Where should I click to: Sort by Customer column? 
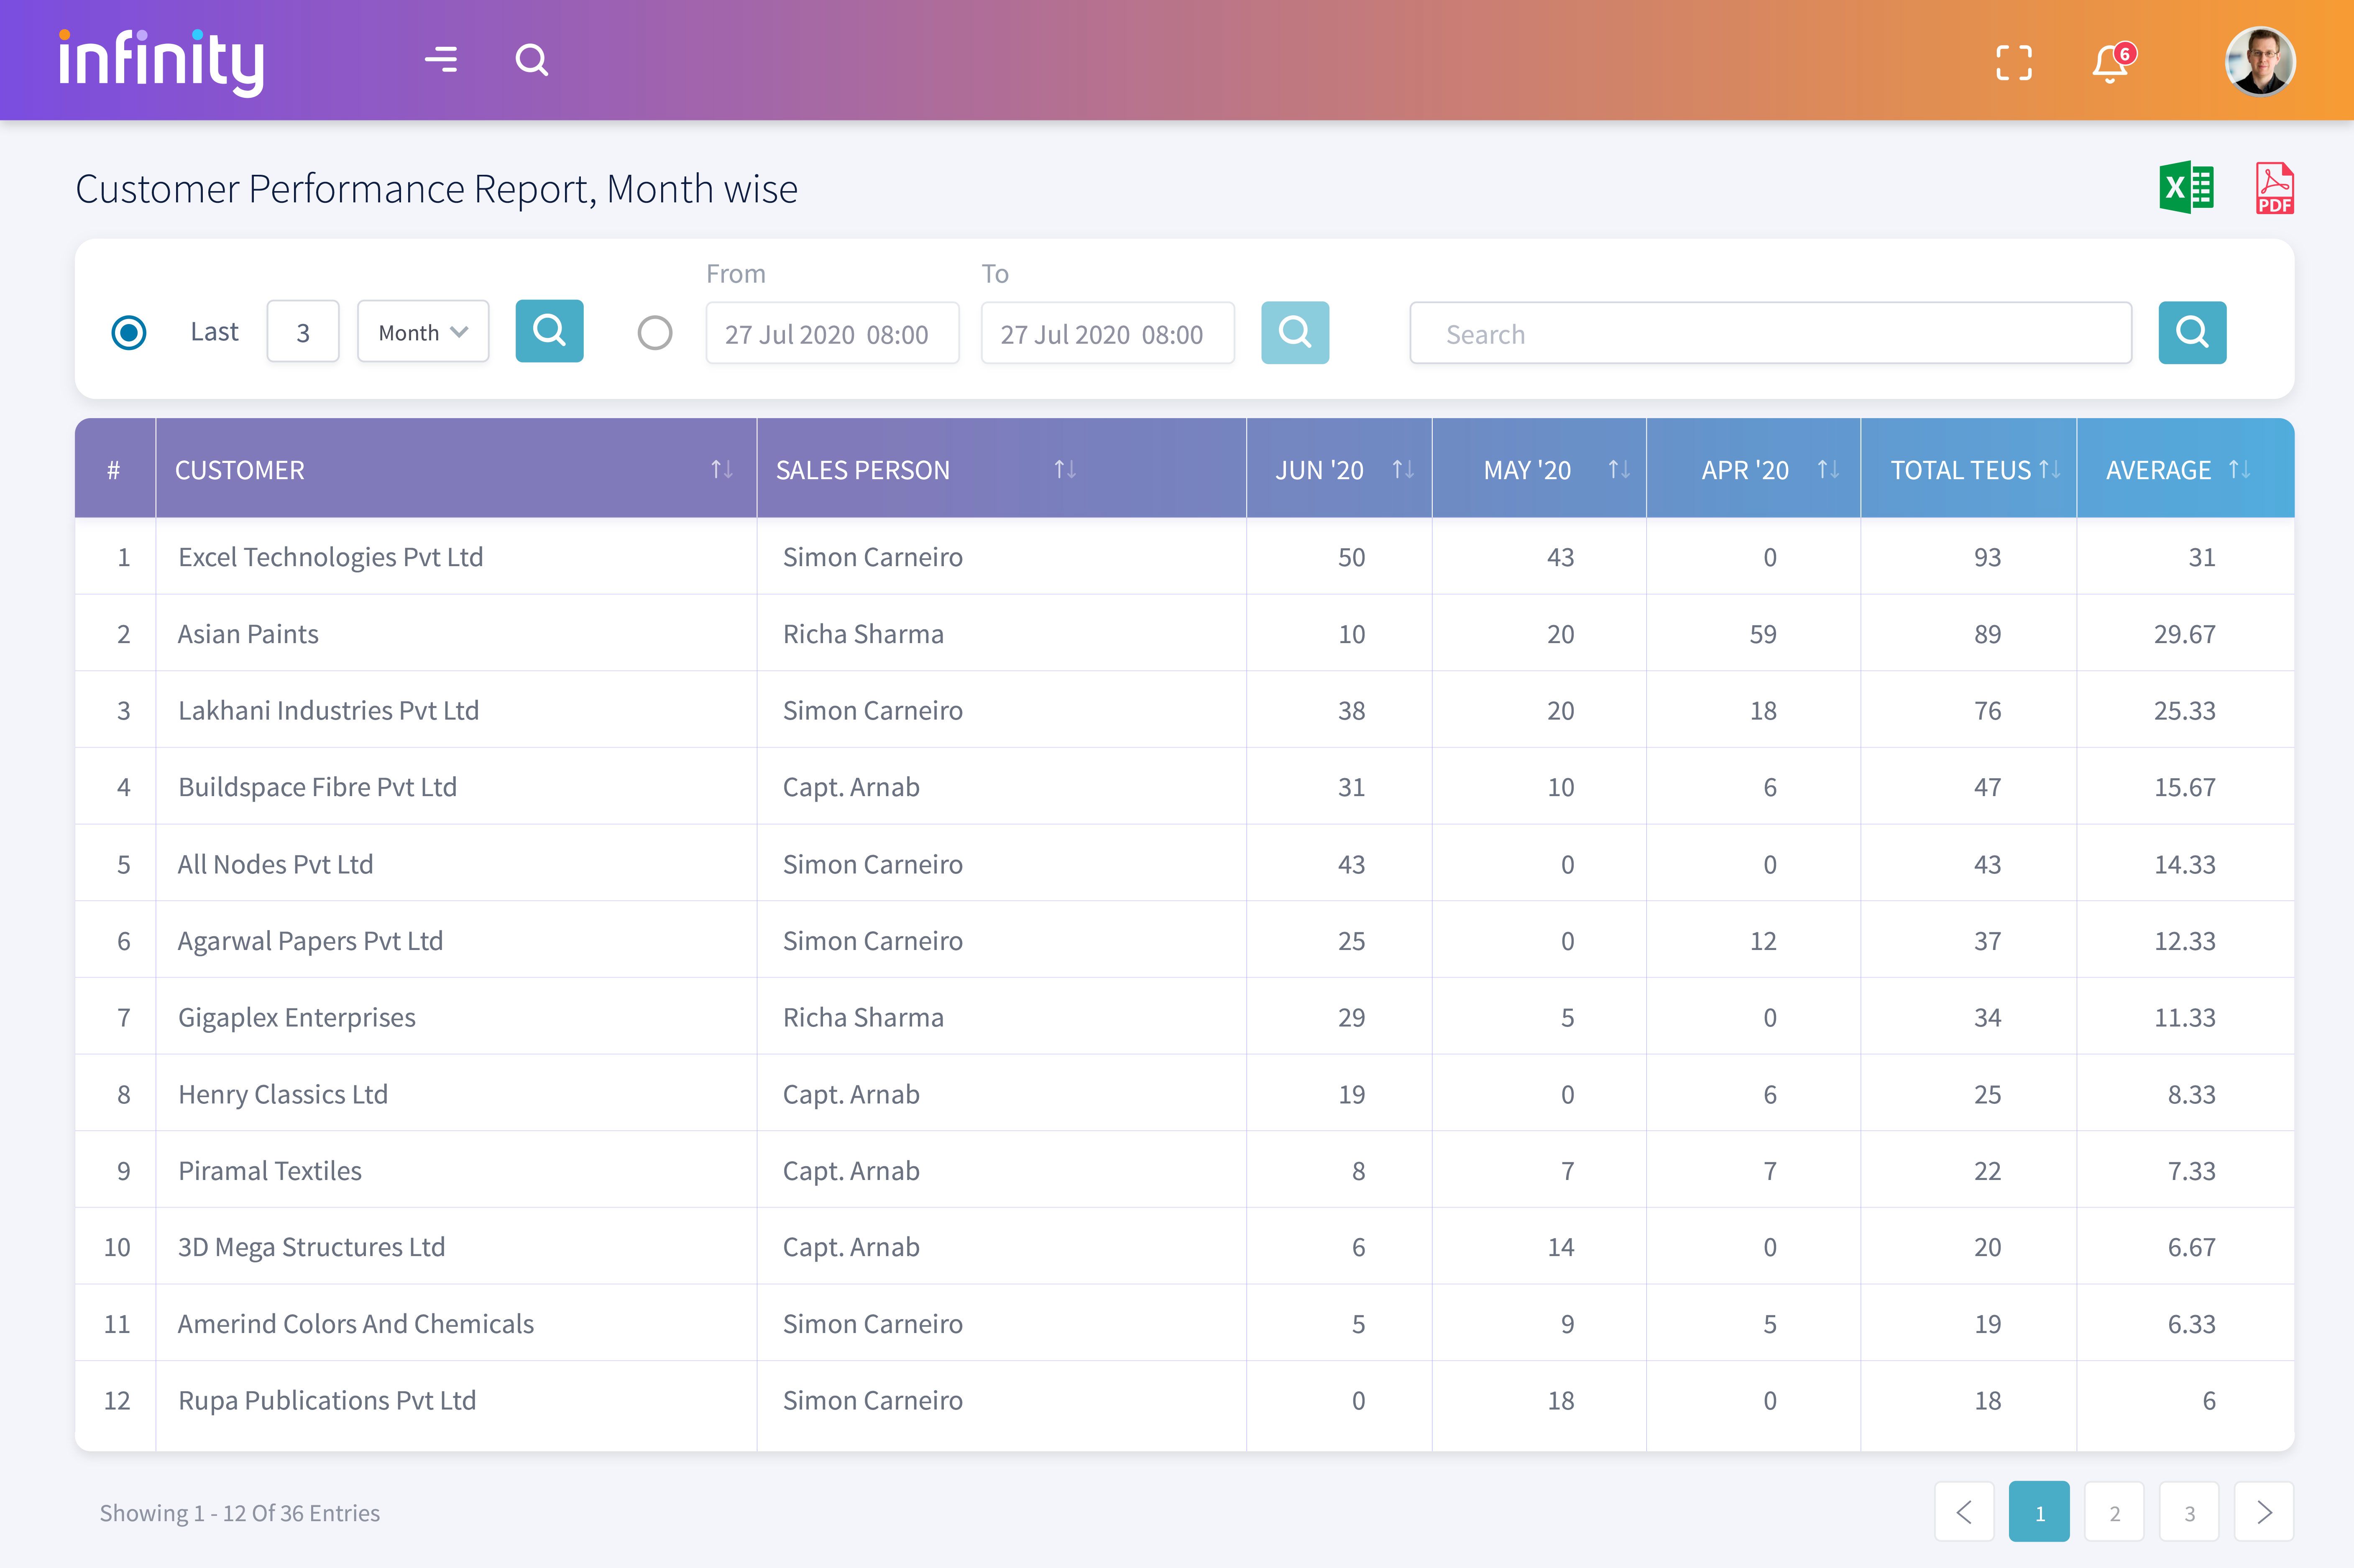pyautogui.click(x=722, y=469)
